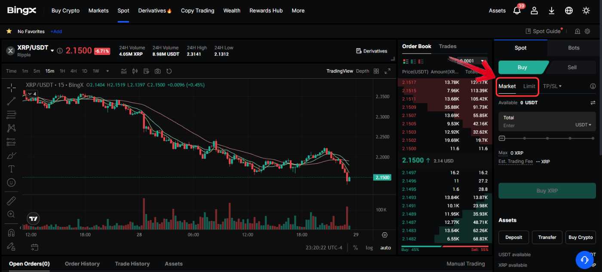Open the Spot Guide link
This screenshot has width=602, height=272.
tap(544, 31)
